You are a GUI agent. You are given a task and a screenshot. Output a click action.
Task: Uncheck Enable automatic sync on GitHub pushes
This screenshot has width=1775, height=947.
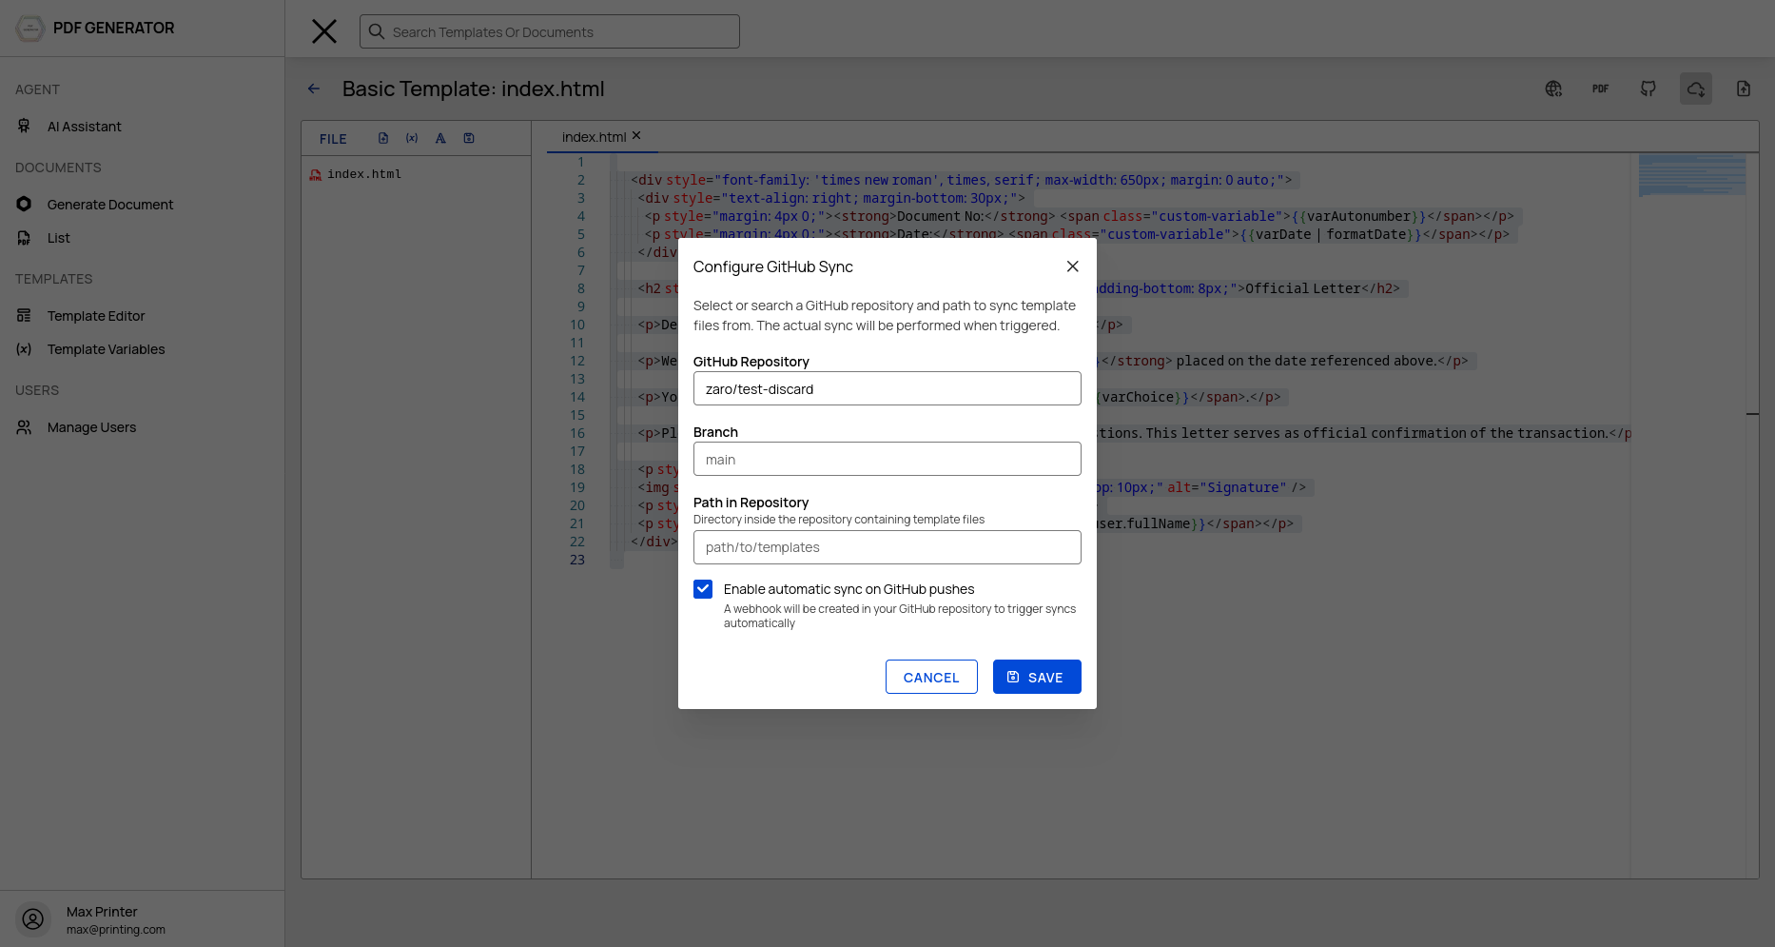(x=703, y=589)
